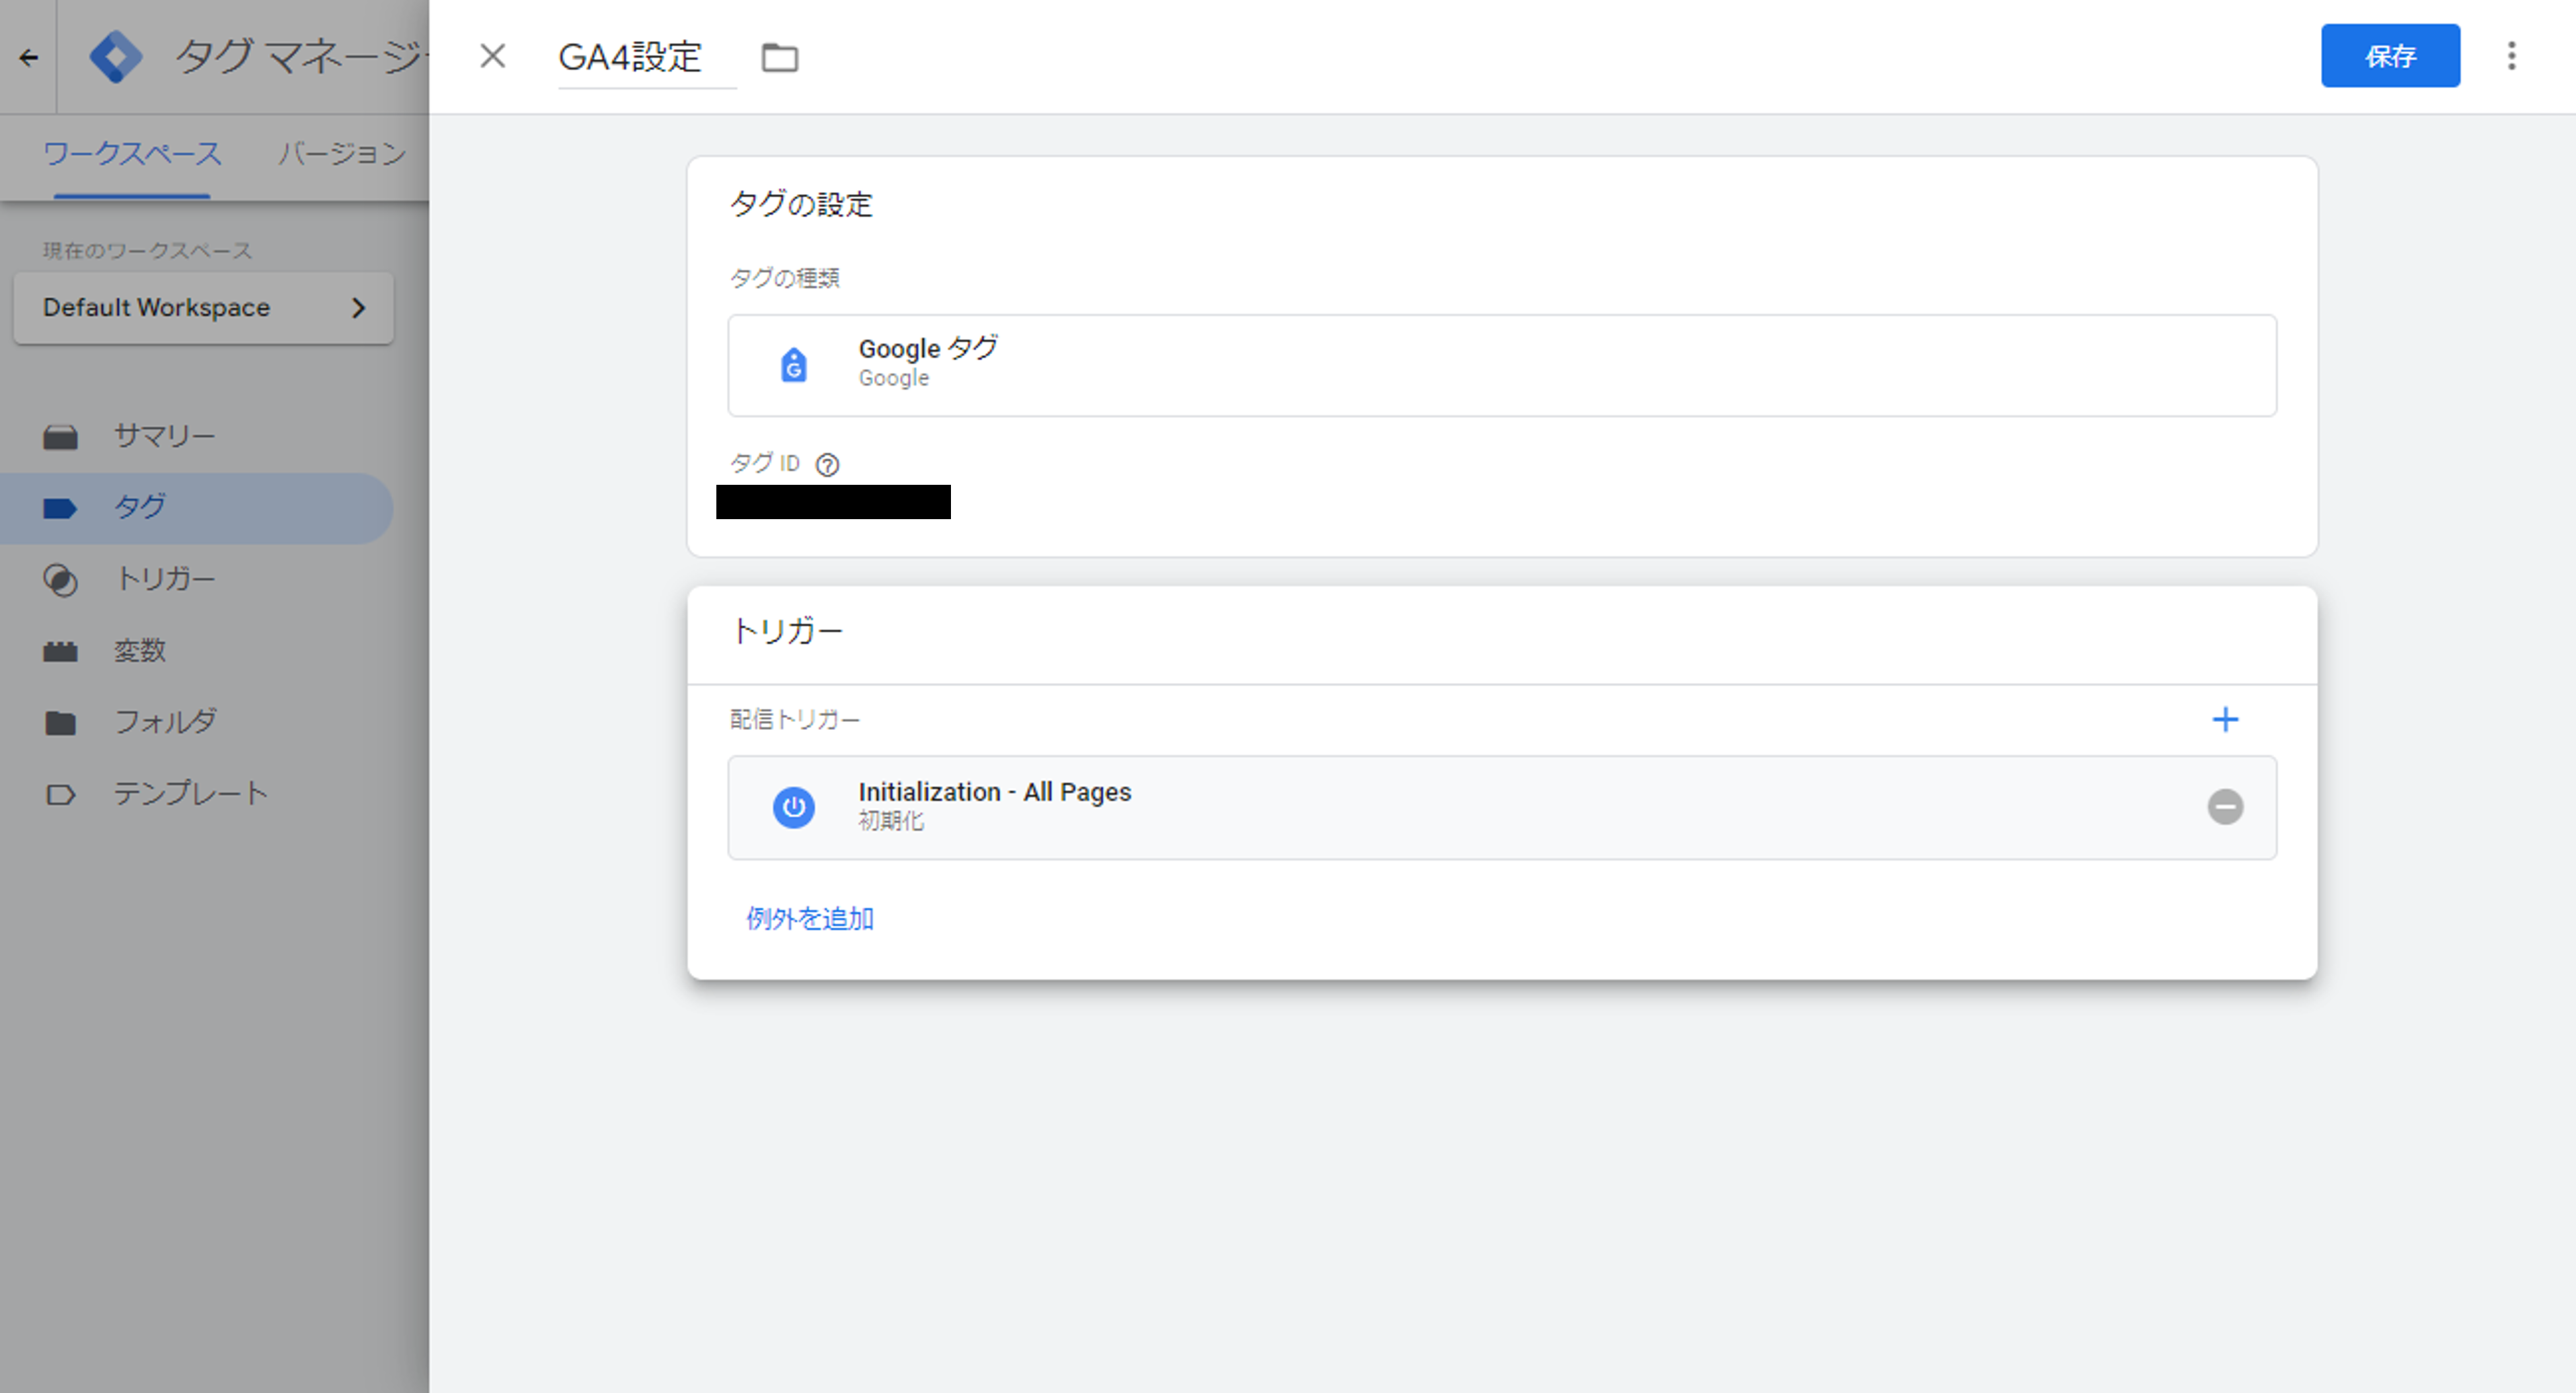Open the three-dot more options menu

click(2511, 56)
